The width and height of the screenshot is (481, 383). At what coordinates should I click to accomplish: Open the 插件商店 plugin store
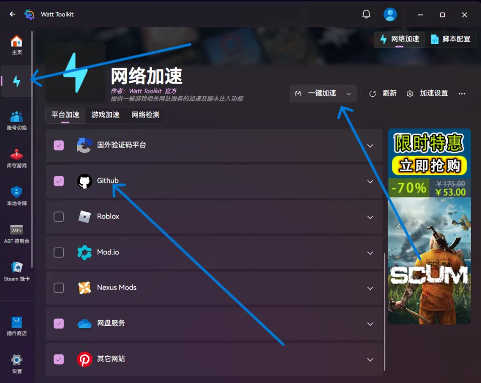pos(16,326)
